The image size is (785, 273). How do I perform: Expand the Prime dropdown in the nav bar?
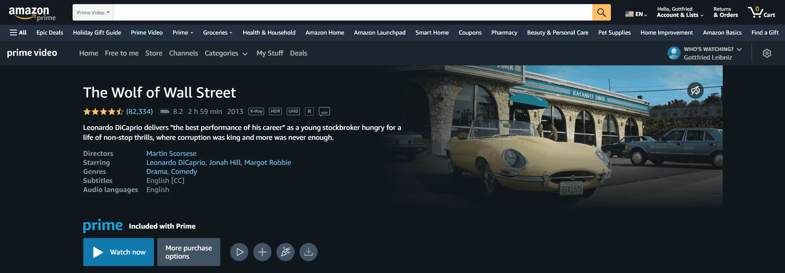point(183,32)
